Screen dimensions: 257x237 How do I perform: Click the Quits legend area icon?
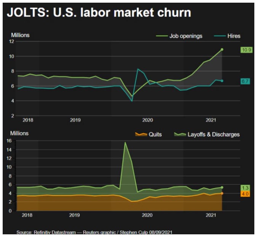(140, 134)
